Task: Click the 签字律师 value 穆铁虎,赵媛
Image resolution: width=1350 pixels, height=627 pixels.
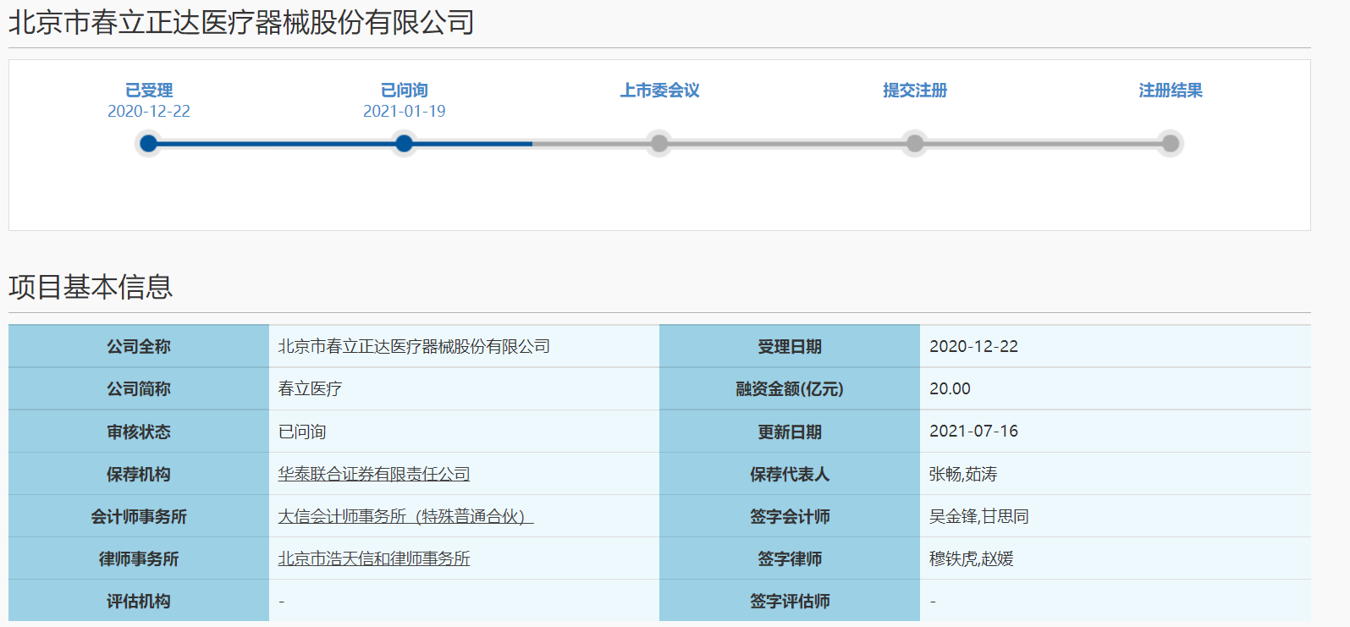Action: (971, 558)
